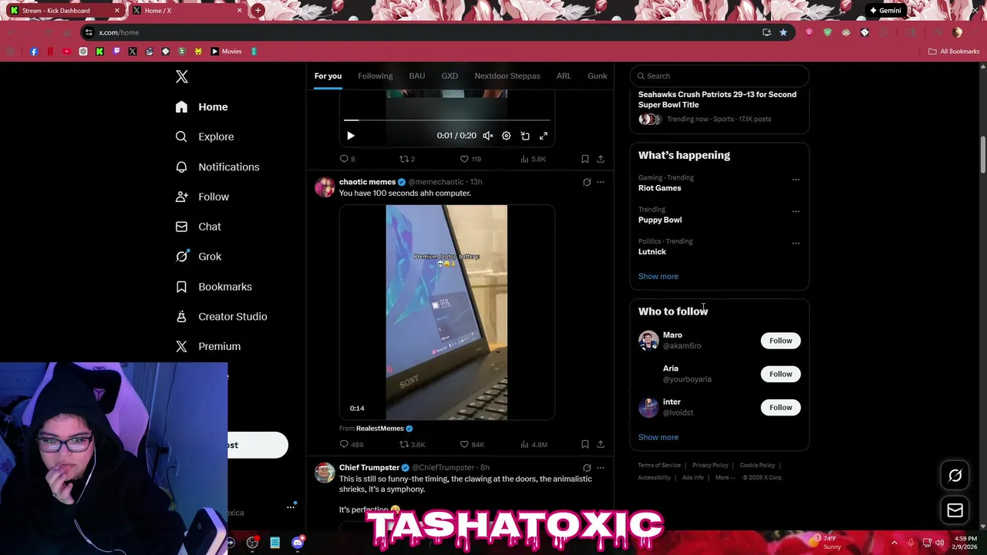
Task: Follow Maro @akam6ro
Action: click(780, 341)
